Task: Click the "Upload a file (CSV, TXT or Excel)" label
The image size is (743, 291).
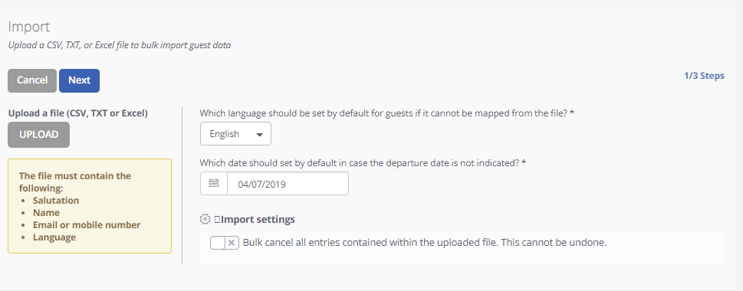Action: [78, 113]
